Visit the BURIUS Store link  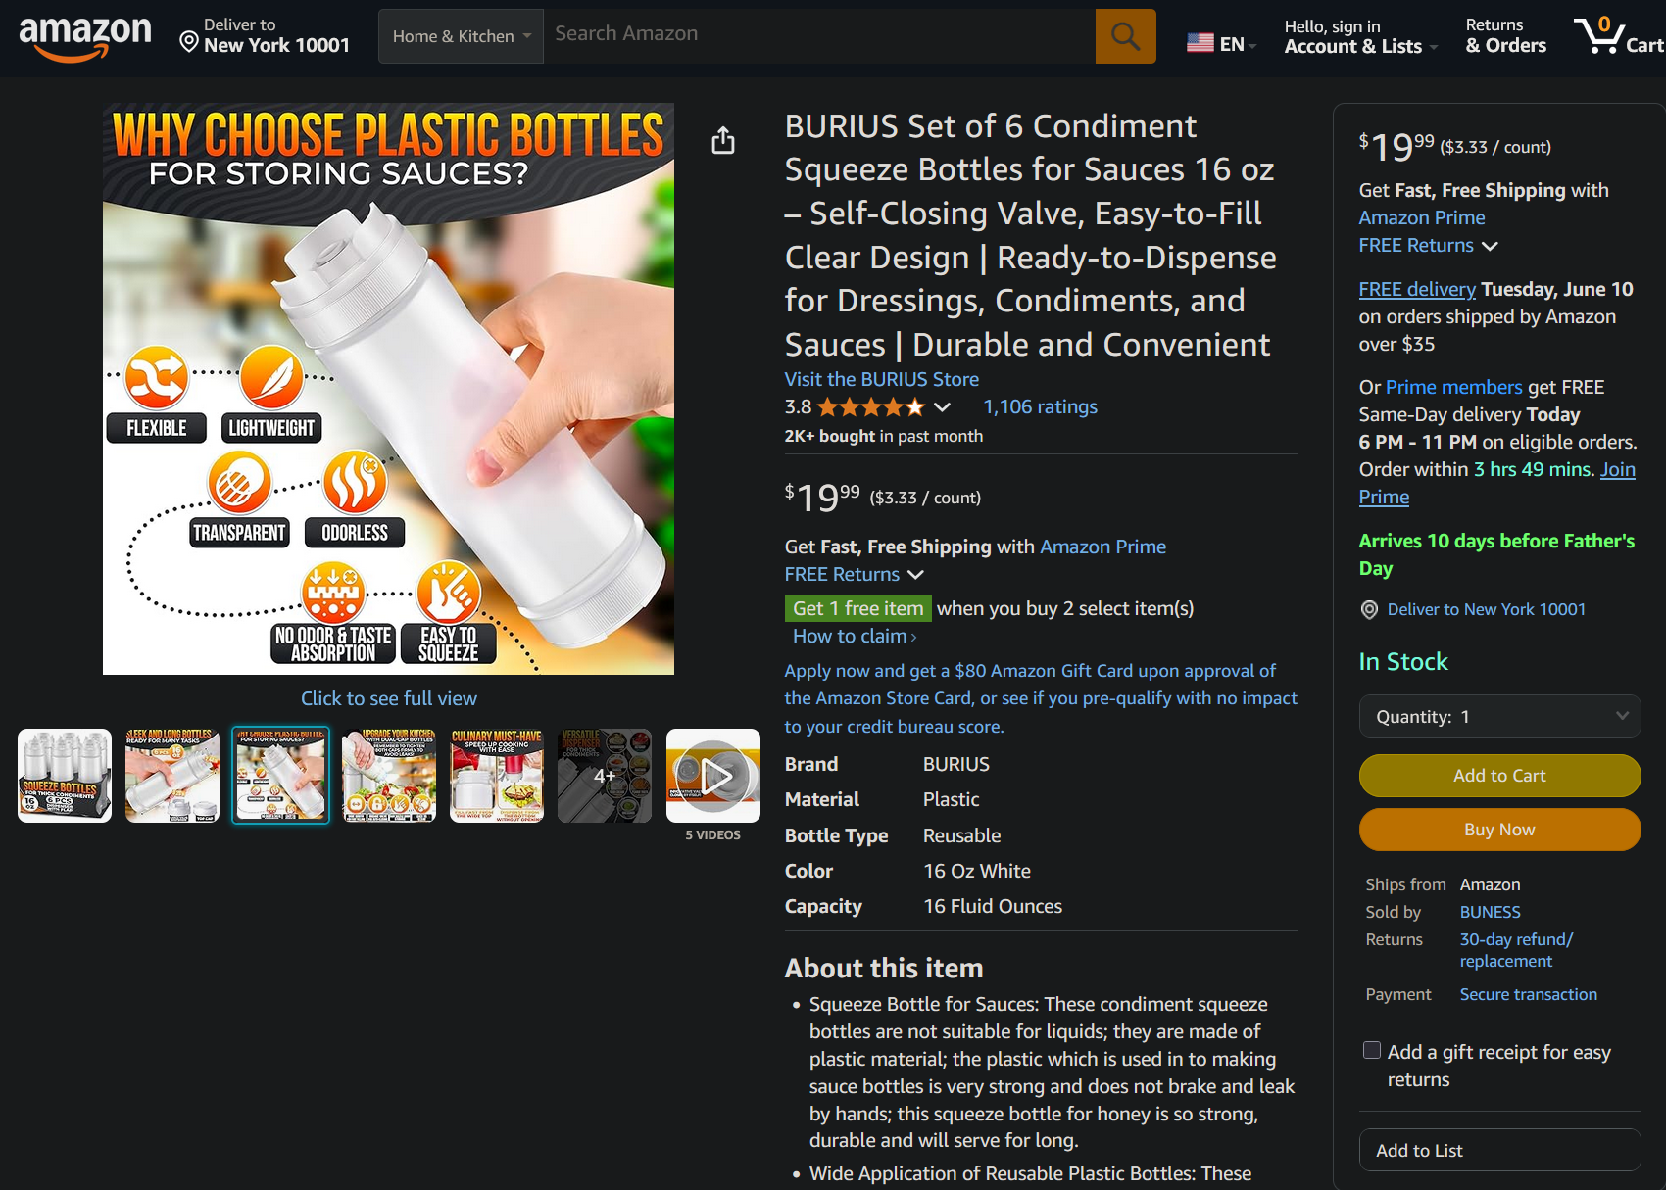[881, 379]
